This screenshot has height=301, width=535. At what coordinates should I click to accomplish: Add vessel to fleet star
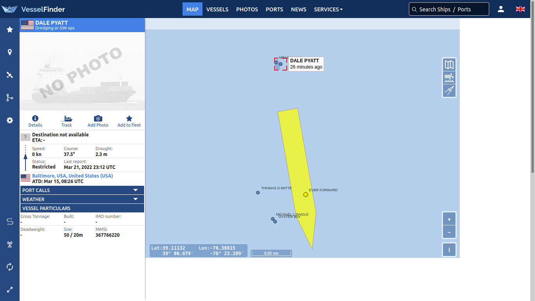[129, 121]
